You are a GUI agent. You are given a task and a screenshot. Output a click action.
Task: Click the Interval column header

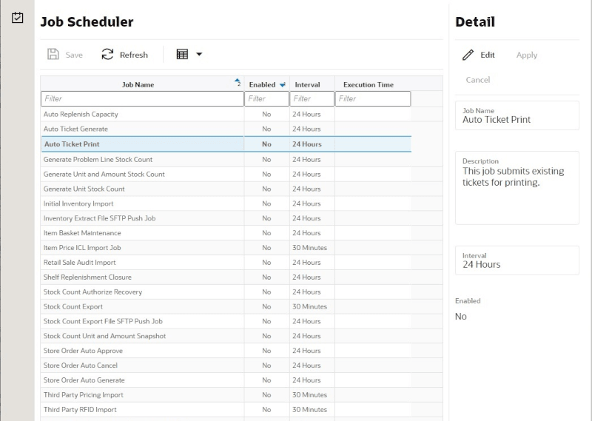pos(307,85)
